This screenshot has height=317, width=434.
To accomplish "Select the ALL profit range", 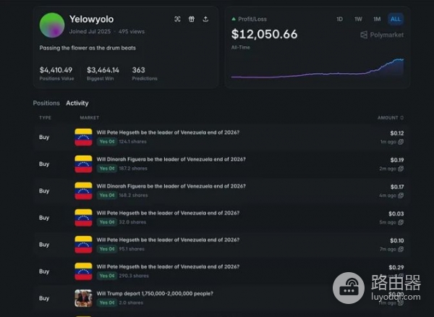I will pos(396,19).
